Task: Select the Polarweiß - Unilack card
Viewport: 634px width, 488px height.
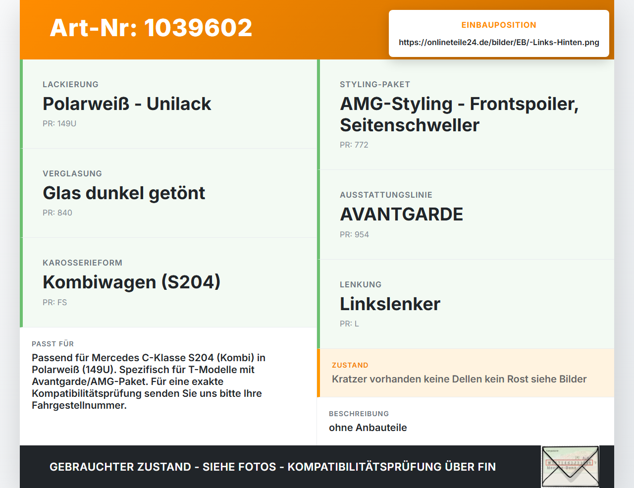Action: (x=168, y=104)
